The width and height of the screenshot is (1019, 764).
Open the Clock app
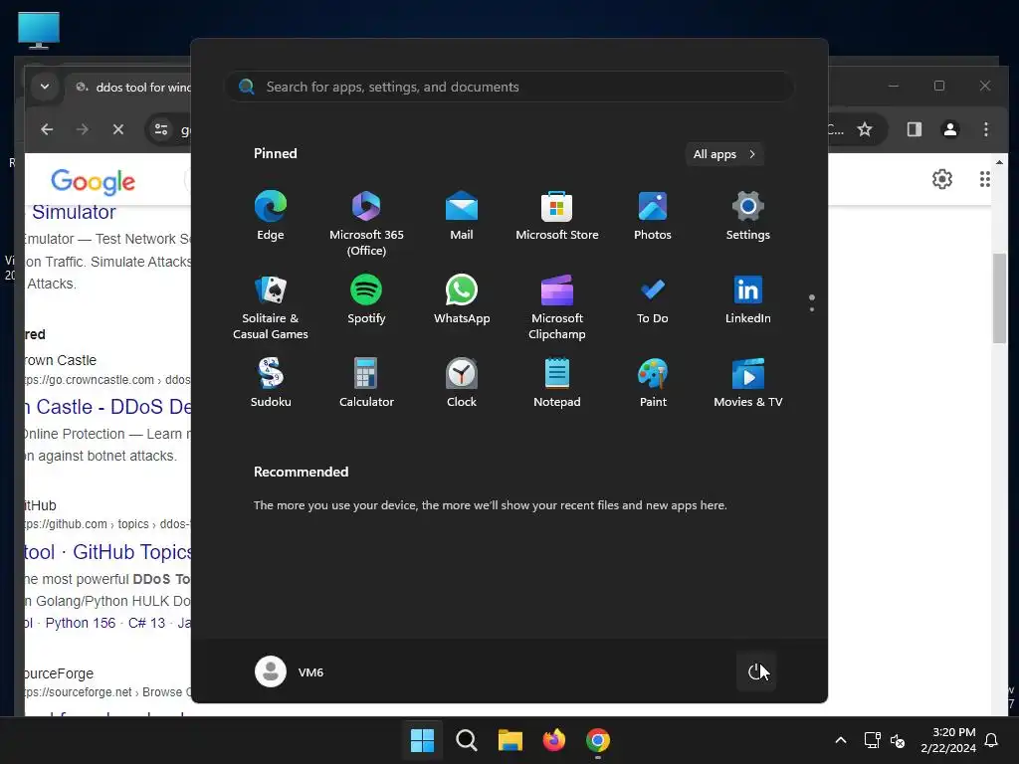click(462, 383)
